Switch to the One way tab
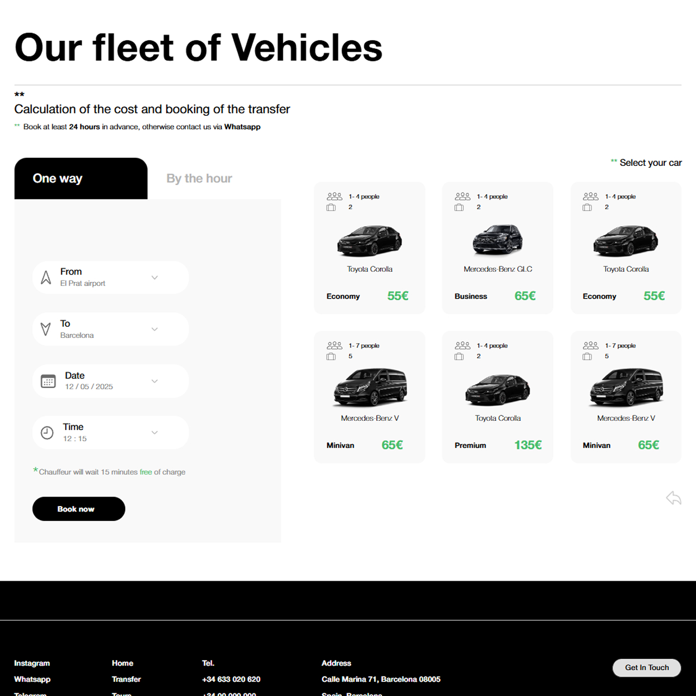 [80, 178]
